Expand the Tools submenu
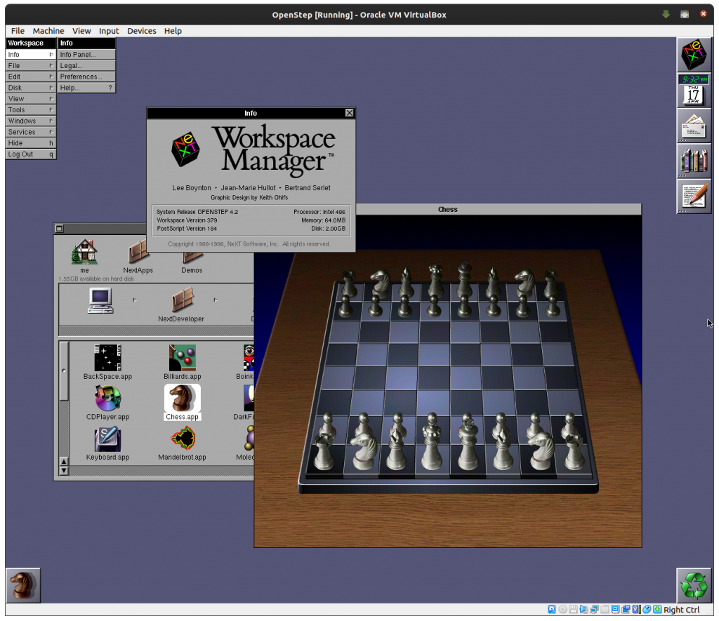 [x=30, y=109]
